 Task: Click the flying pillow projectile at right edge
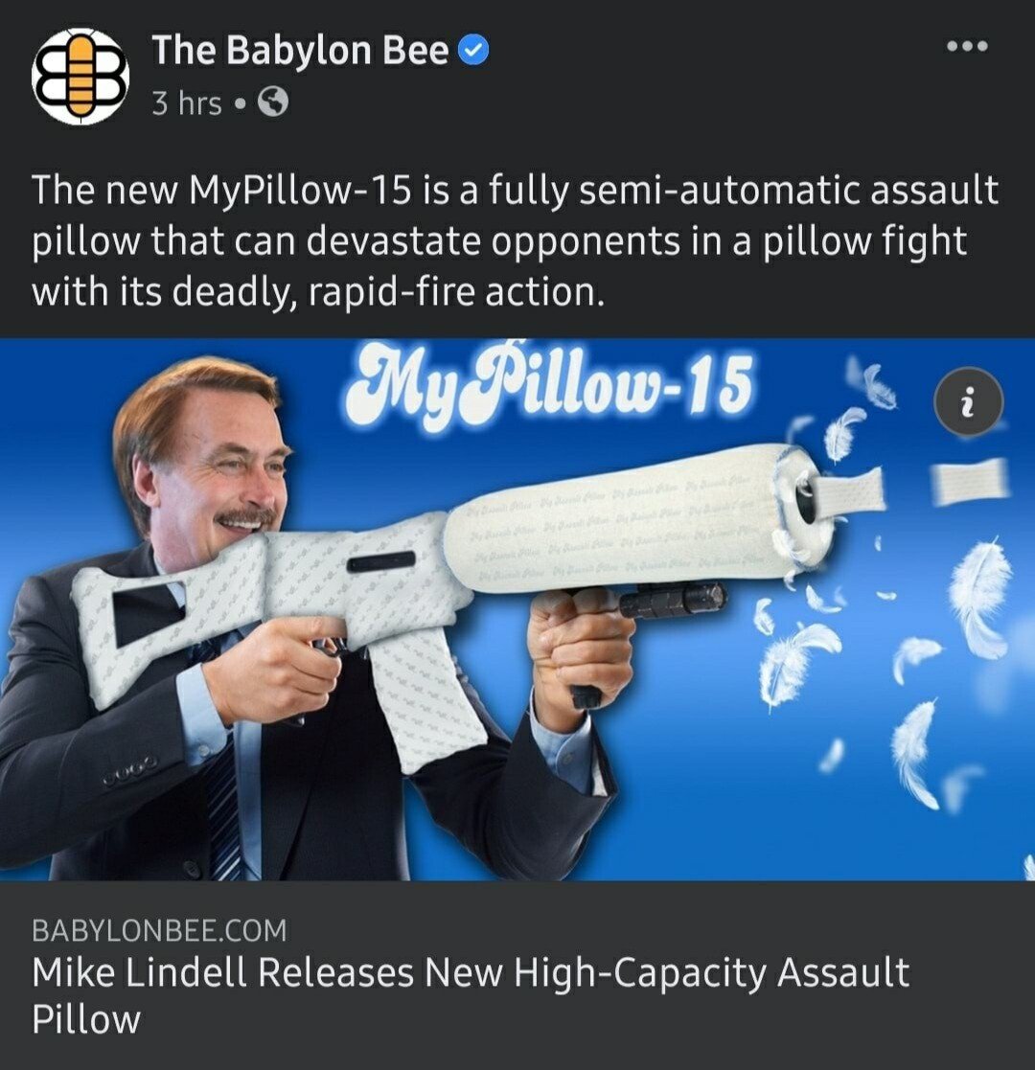972,480
